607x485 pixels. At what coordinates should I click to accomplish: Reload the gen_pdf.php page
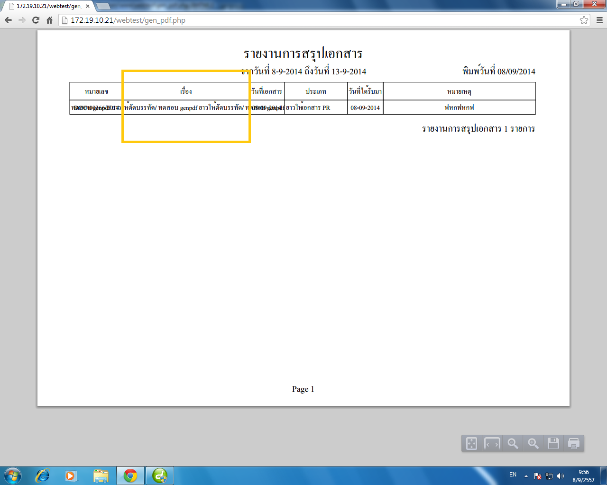pyautogui.click(x=36, y=20)
